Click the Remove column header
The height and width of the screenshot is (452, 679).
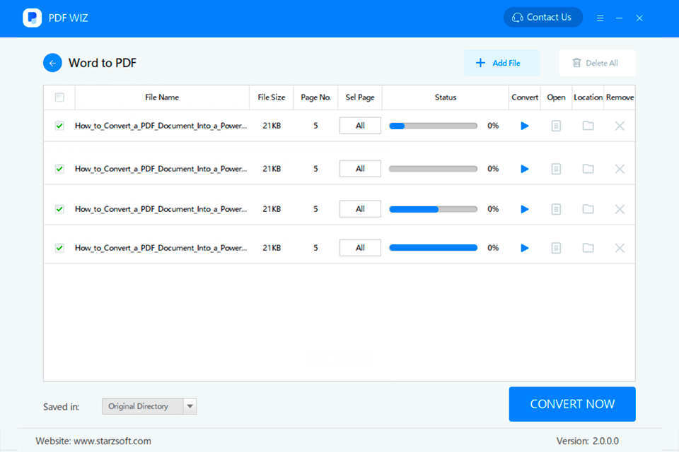coord(620,97)
